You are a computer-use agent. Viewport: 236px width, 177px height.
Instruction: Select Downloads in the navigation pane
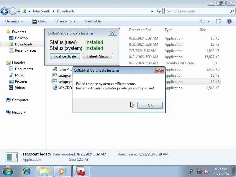click(24, 44)
